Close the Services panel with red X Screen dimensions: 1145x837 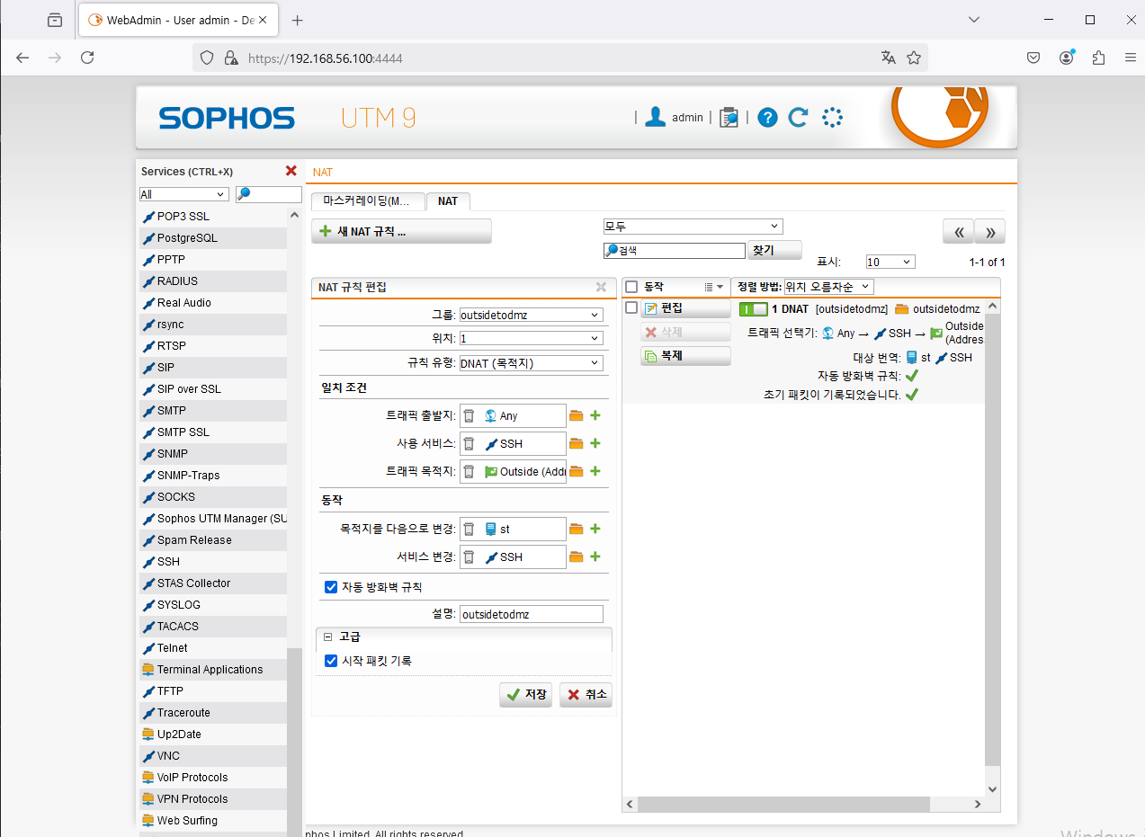pos(291,171)
